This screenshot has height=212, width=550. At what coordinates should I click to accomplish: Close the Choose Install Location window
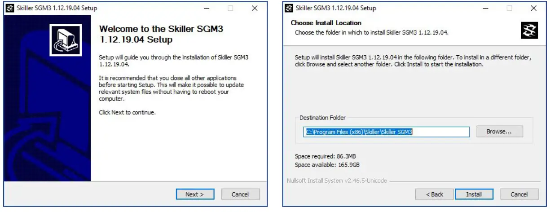point(533,8)
